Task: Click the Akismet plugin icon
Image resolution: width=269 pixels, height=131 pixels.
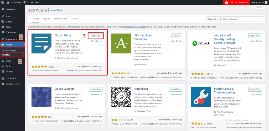Action: click(121, 43)
